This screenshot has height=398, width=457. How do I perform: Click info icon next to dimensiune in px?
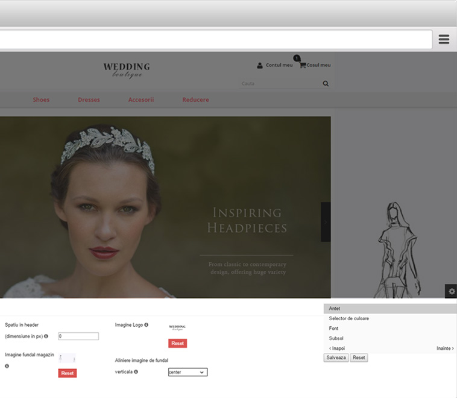pyautogui.click(x=46, y=336)
